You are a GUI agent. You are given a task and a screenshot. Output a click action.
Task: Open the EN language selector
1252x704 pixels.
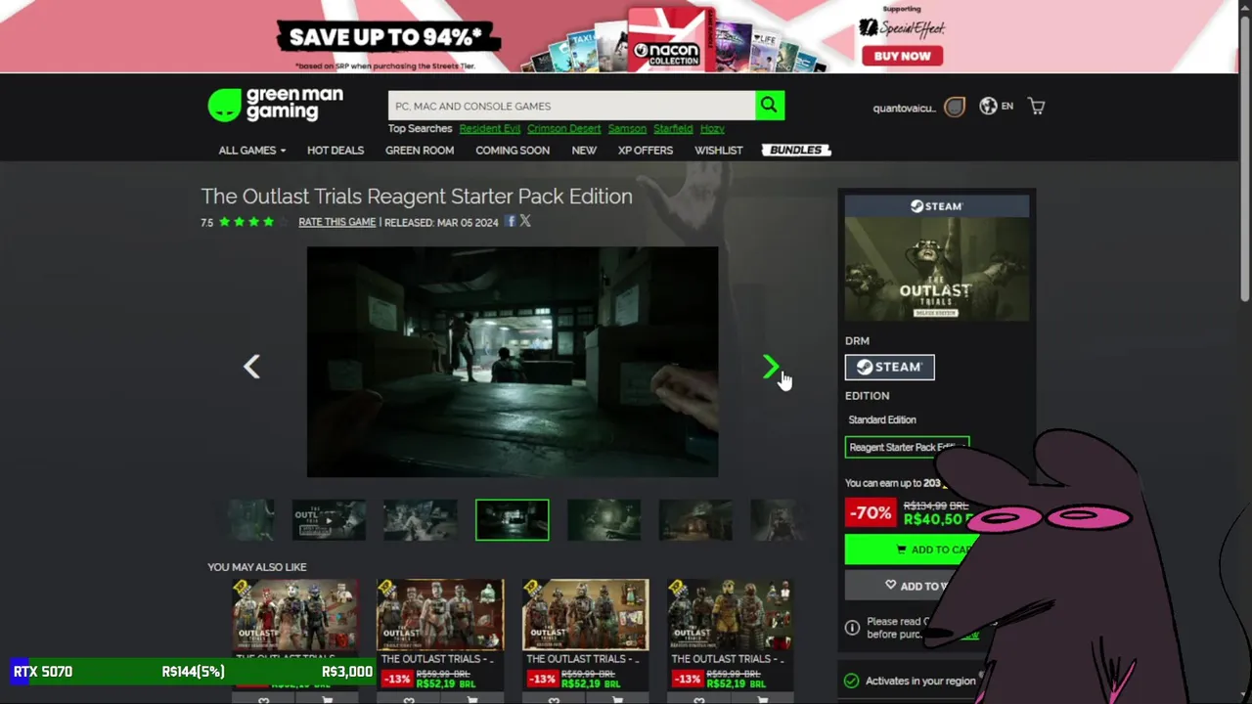pyautogui.click(x=1006, y=106)
